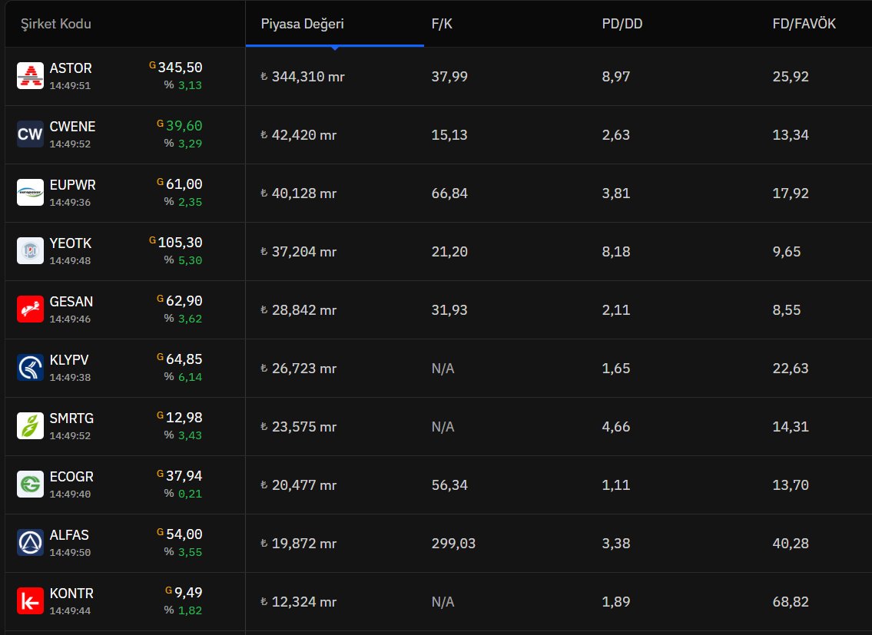This screenshot has width=872, height=635.
Task: Click the CWENE company logo
Action: (x=30, y=134)
